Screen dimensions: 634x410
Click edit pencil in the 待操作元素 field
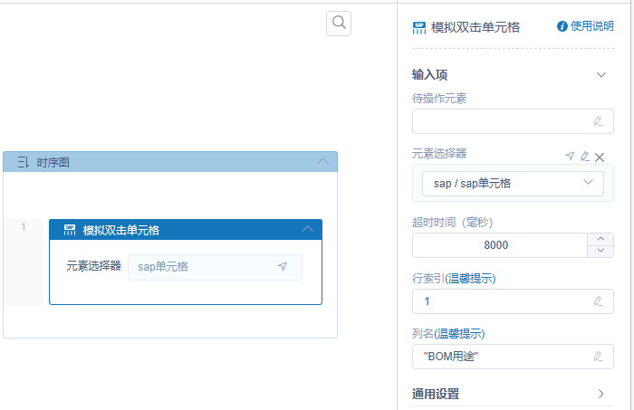(x=598, y=120)
